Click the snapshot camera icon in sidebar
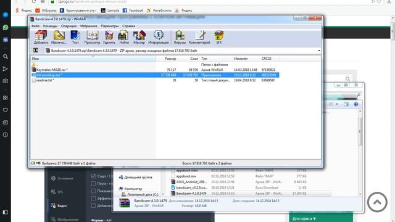 tap(6, 81)
